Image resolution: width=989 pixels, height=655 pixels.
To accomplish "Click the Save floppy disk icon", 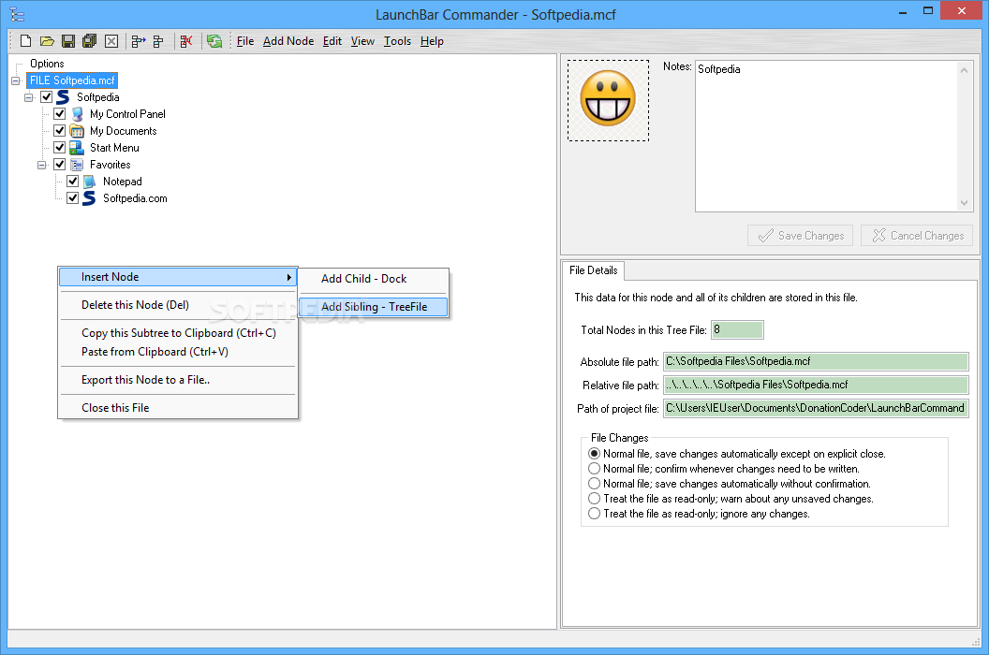I will pos(68,41).
